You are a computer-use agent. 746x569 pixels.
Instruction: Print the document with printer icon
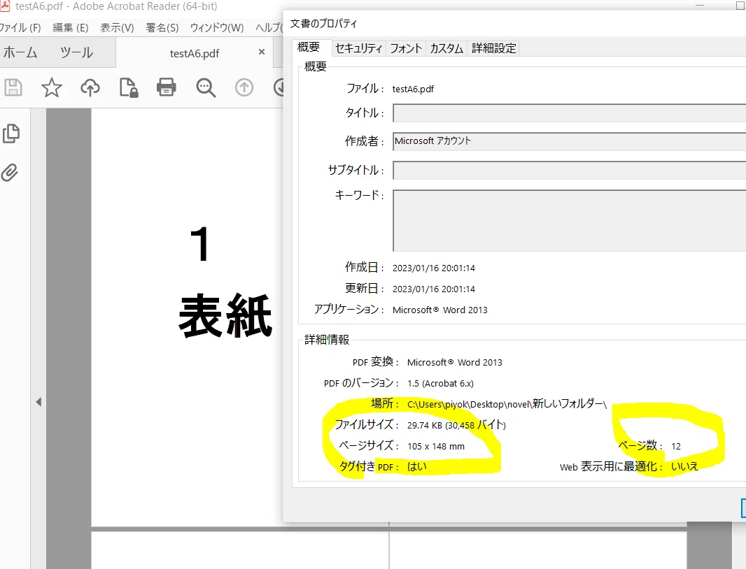click(x=167, y=87)
